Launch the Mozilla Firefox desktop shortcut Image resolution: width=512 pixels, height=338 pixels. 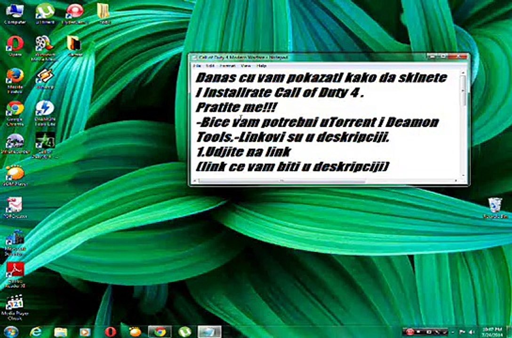15,81
